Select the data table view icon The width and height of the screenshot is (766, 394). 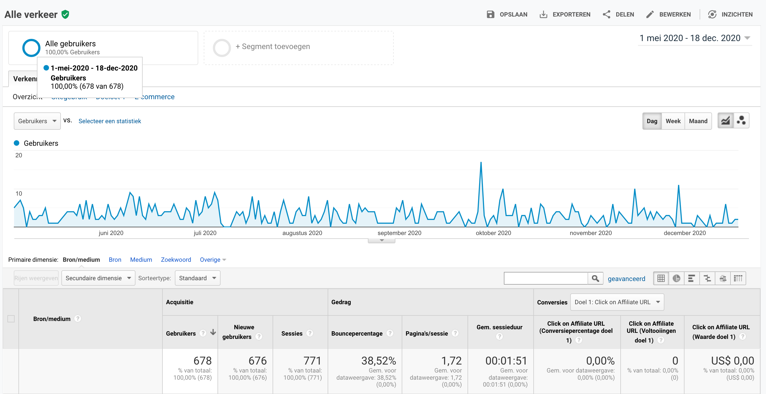661,278
